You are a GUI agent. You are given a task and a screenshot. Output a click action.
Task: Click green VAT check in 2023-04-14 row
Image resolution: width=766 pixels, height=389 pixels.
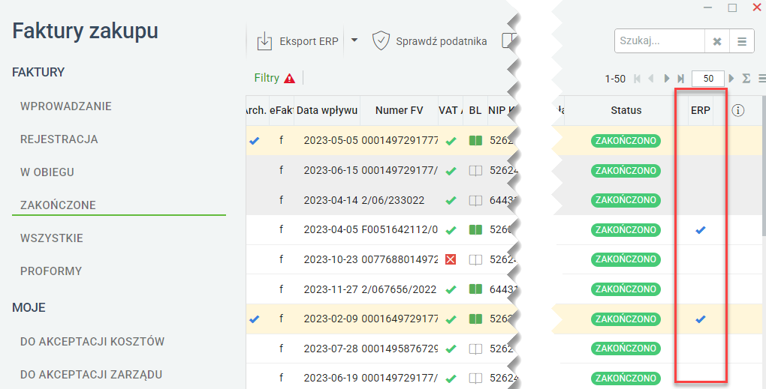451,200
